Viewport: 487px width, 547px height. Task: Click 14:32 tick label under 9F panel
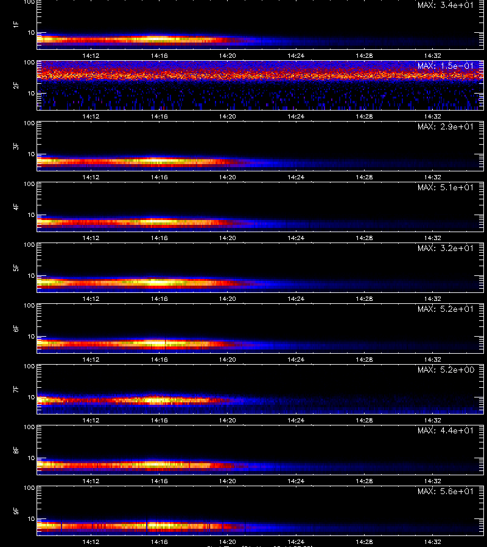pyautogui.click(x=432, y=542)
